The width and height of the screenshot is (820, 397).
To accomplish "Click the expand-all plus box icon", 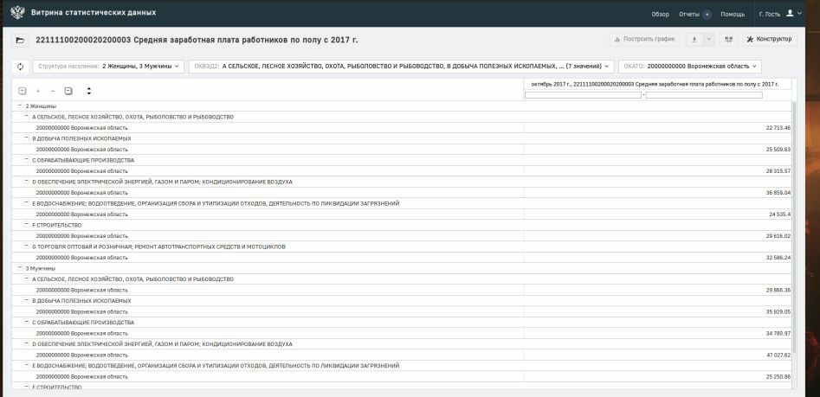I will point(23,91).
